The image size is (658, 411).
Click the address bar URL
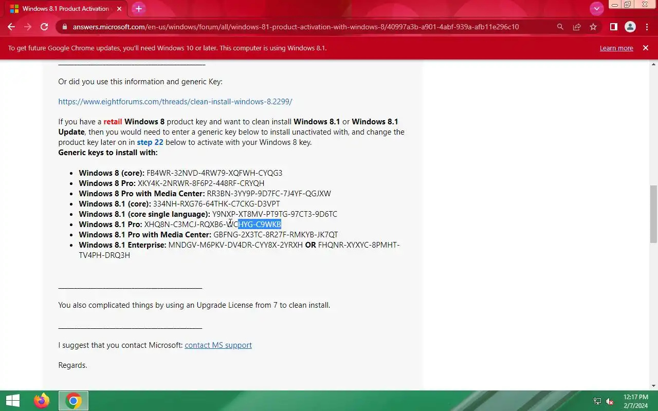pyautogui.click(x=296, y=27)
